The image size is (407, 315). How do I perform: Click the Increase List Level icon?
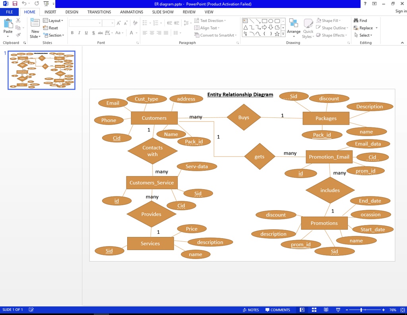[176, 23]
